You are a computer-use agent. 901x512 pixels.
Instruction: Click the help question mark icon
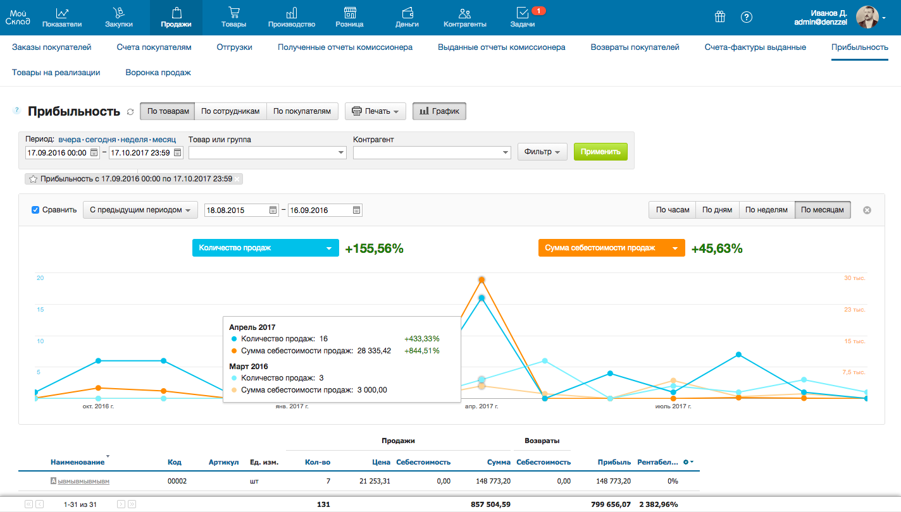pyautogui.click(x=747, y=17)
